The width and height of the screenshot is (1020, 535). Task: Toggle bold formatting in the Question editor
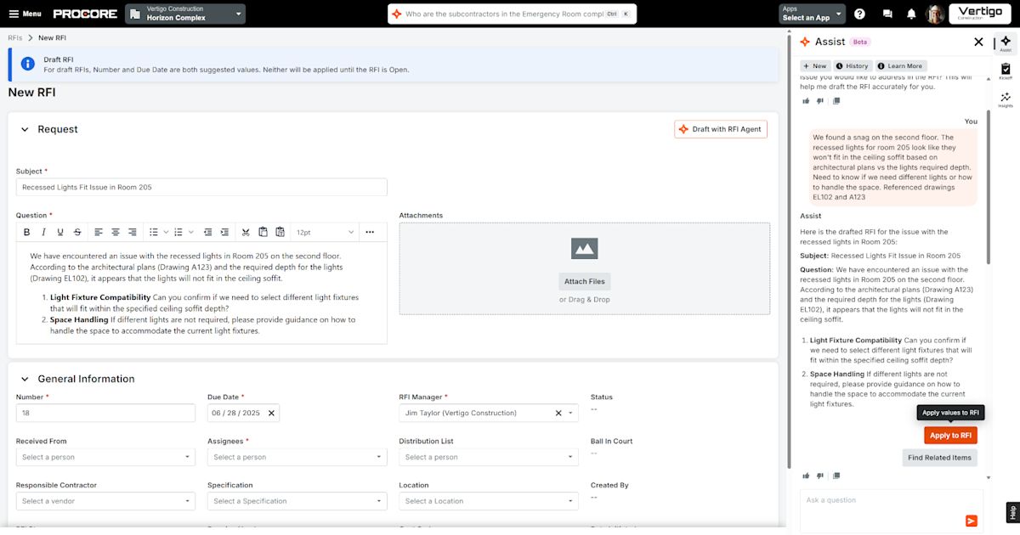[x=27, y=232]
